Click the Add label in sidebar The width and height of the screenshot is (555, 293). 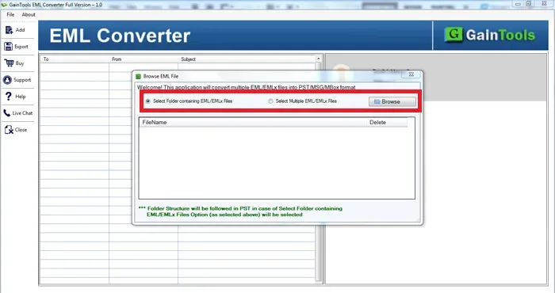[20, 30]
